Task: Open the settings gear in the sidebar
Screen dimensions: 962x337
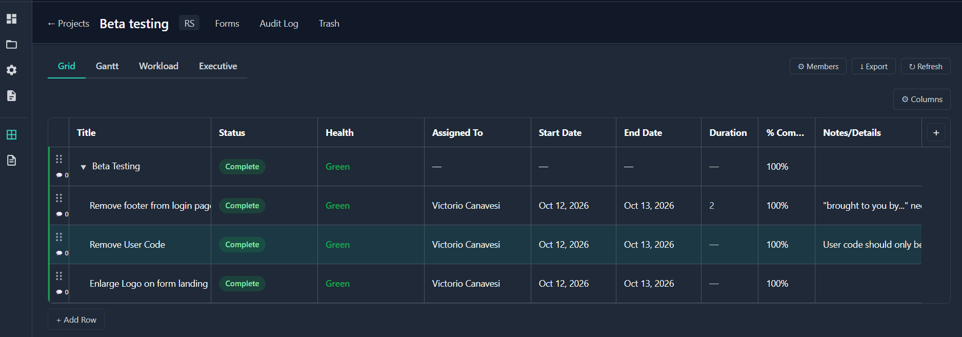Action: click(x=11, y=70)
